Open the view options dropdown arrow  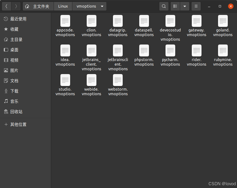[184, 6]
